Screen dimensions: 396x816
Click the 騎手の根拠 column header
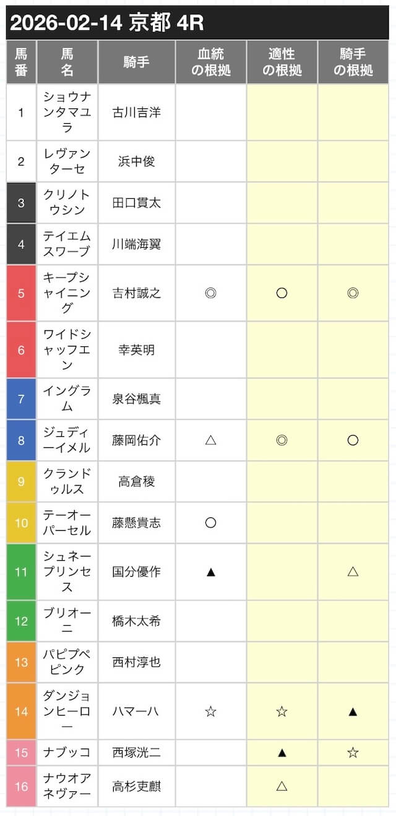coord(353,63)
